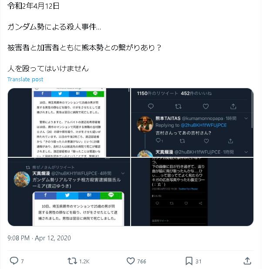Screen dimensions: 266x269
Task: Open the top-left news article screenshot image
Action: point(69,123)
